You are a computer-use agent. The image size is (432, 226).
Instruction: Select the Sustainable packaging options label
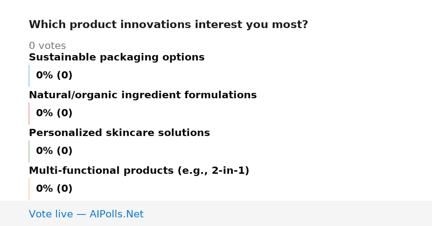(x=117, y=58)
